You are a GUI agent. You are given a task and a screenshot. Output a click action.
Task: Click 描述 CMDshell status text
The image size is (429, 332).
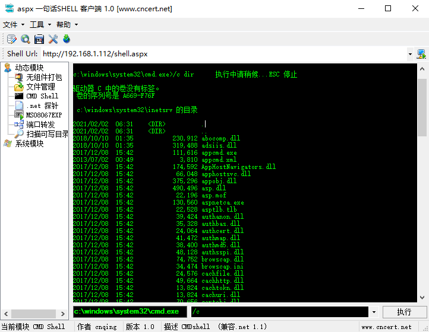215,327
